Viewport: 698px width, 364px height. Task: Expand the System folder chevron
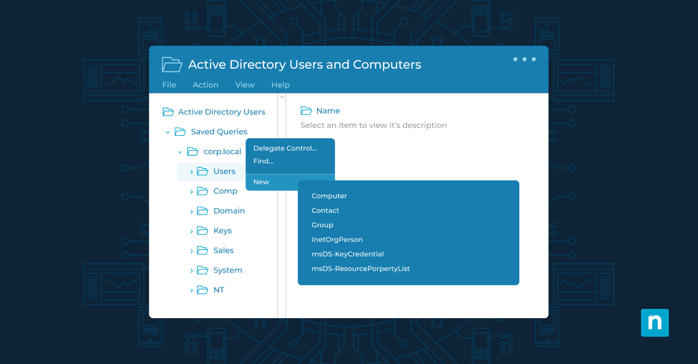(191, 271)
